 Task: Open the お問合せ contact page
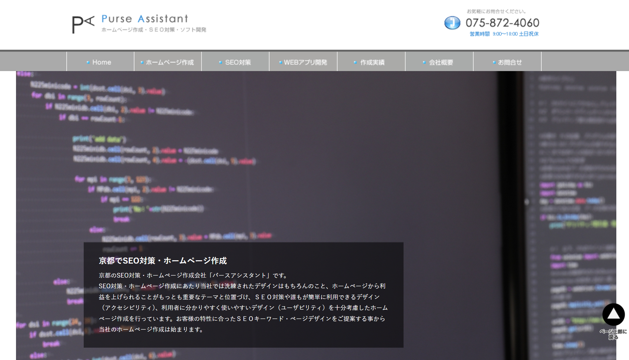(x=507, y=62)
